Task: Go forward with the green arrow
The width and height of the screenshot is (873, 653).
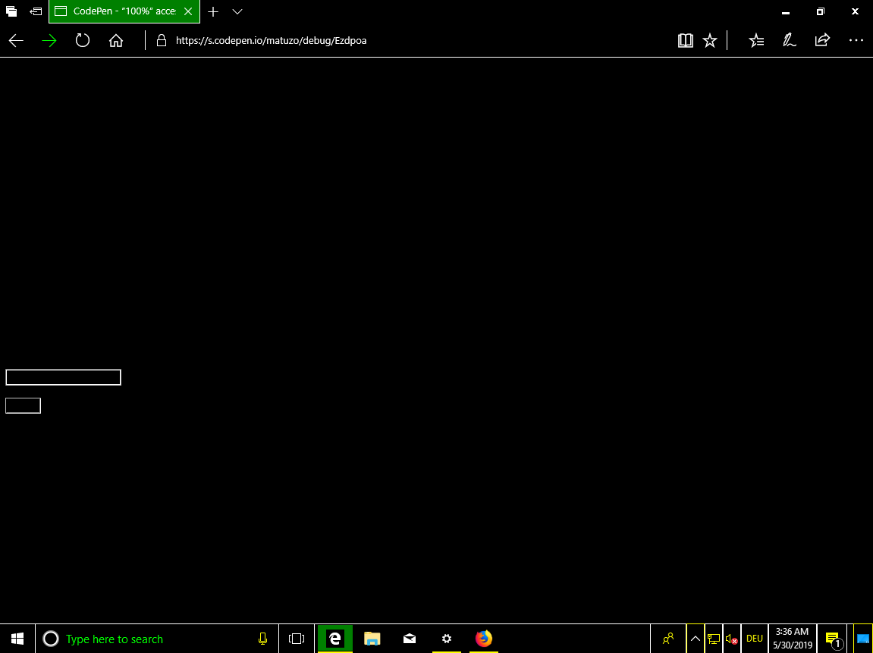Action: point(49,41)
